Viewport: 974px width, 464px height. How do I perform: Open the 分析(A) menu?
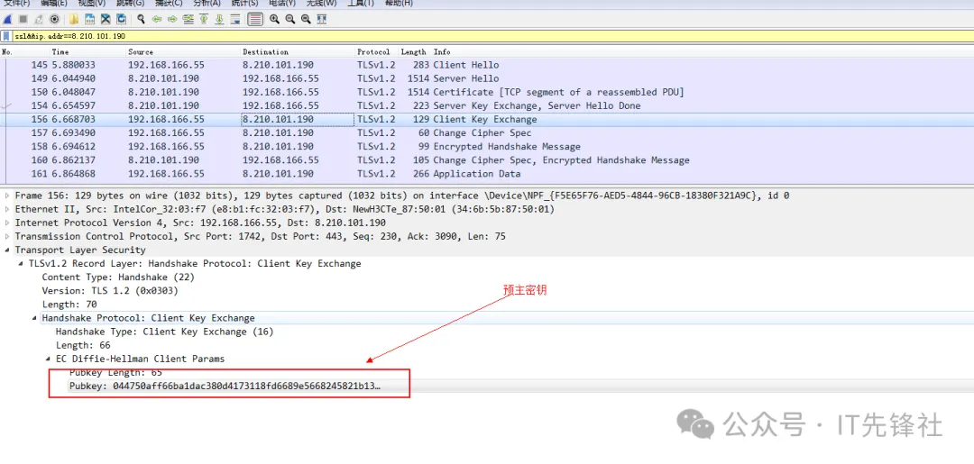[207, 3]
